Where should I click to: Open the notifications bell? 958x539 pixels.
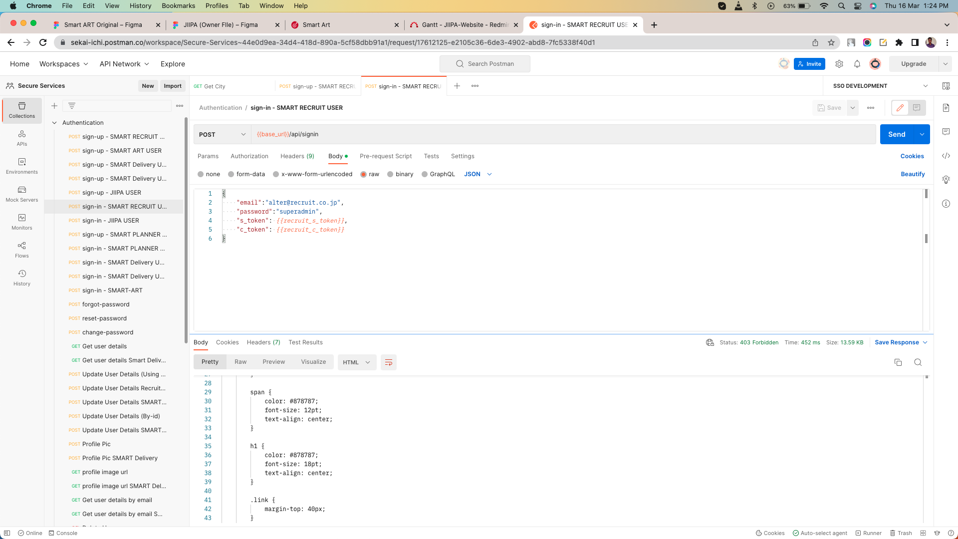coord(857,64)
